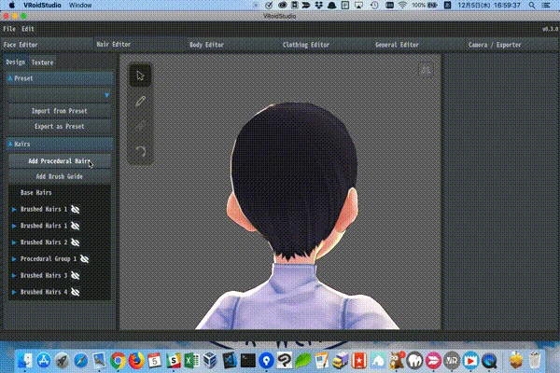This screenshot has height=373, width=560.
Task: Expand the Brushed Hairs 2 group
Action: pos(14,242)
